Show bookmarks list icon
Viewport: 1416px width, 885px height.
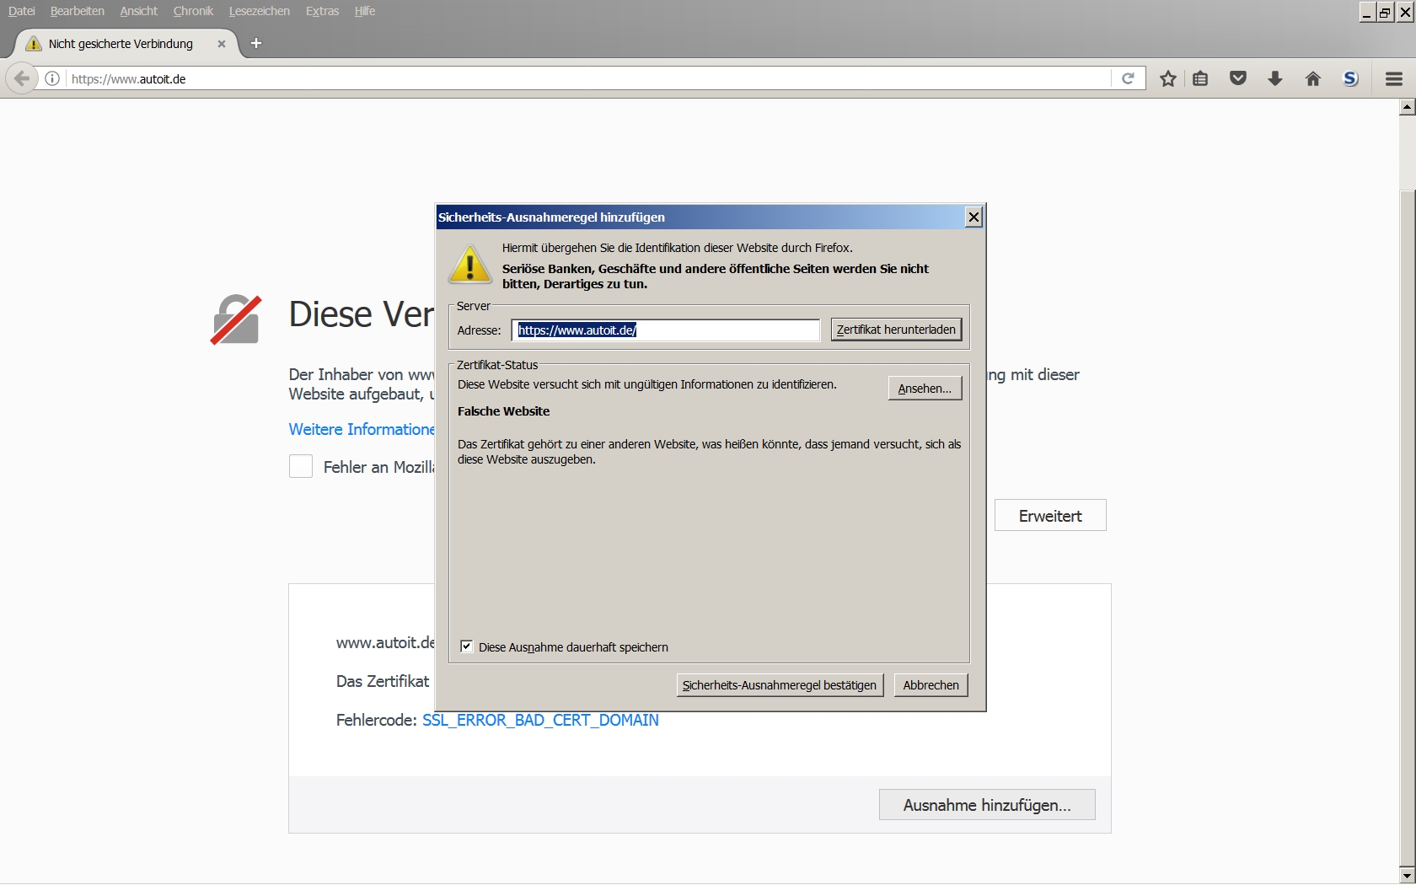point(1200,78)
